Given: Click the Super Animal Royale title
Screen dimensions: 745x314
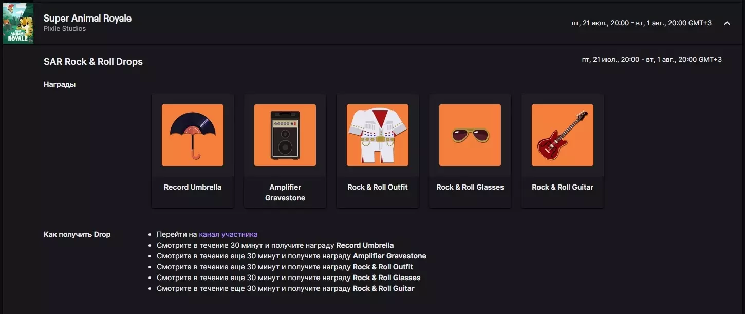Looking at the screenshot, I should point(87,18).
